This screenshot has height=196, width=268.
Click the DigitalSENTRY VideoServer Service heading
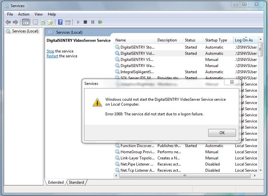79,40
